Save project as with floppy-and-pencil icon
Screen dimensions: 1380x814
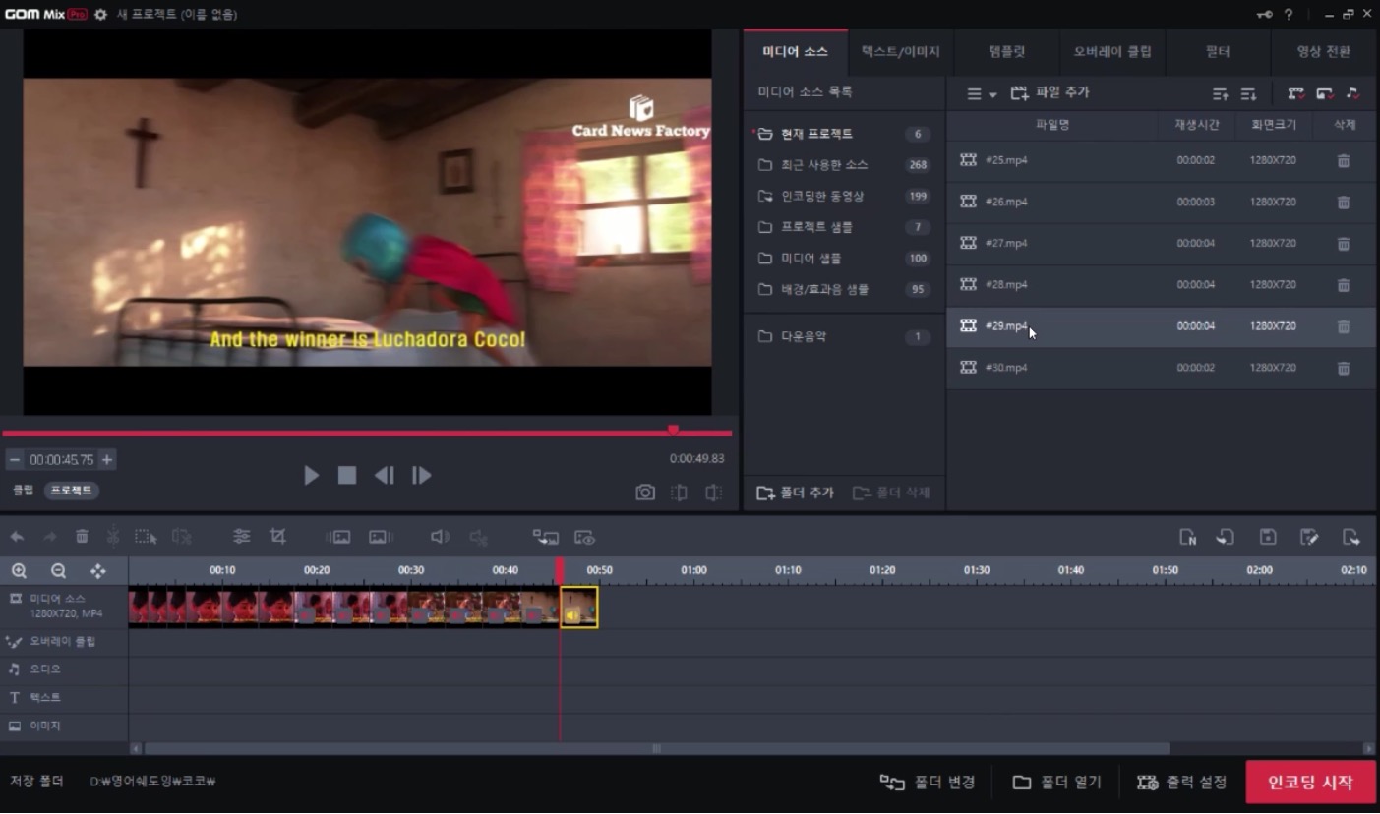(x=1309, y=537)
